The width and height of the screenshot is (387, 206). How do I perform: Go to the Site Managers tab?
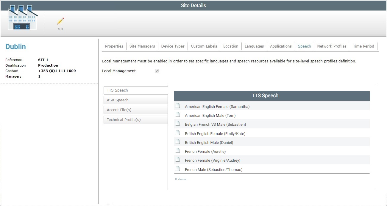coord(142,46)
